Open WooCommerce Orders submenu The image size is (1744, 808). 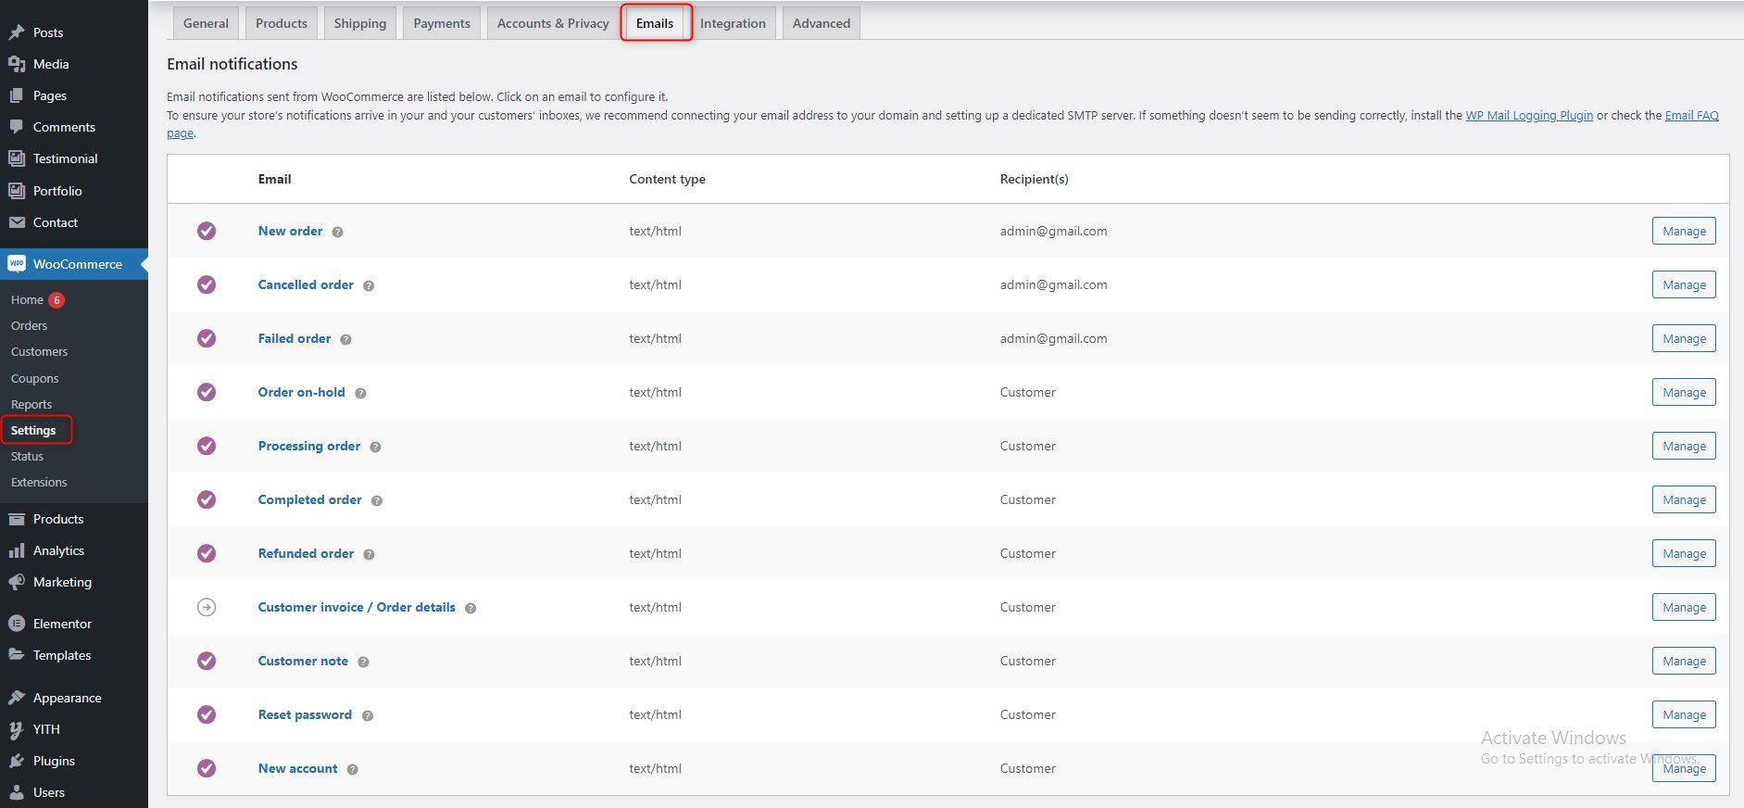pos(29,326)
